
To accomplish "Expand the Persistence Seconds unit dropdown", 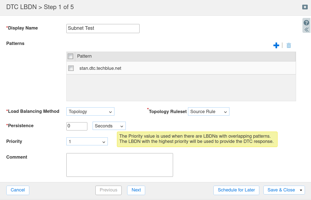I will (109, 126).
